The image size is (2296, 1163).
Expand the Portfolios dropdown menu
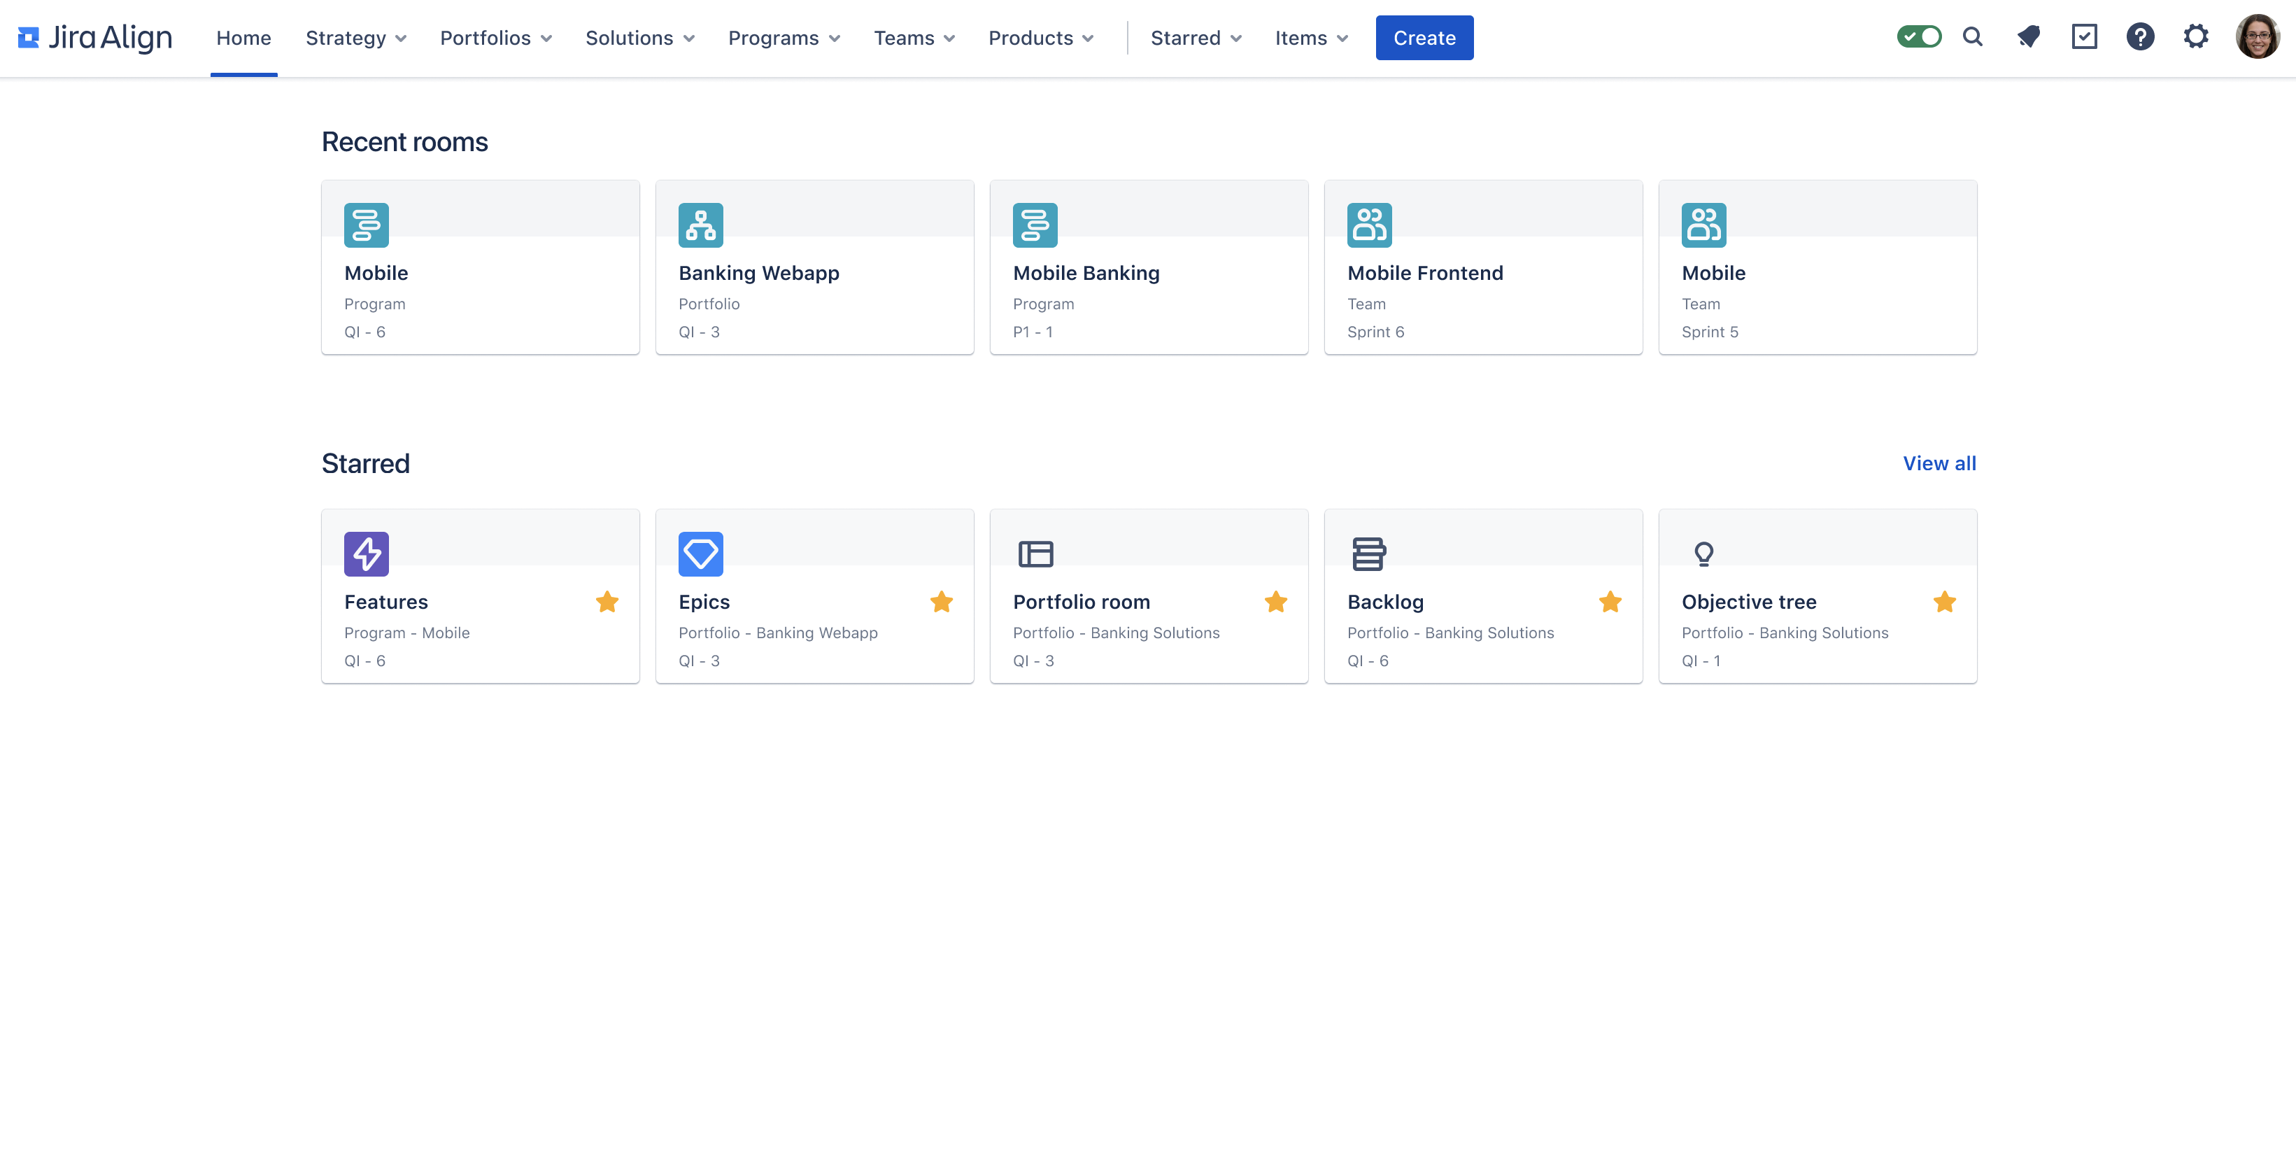click(x=495, y=38)
